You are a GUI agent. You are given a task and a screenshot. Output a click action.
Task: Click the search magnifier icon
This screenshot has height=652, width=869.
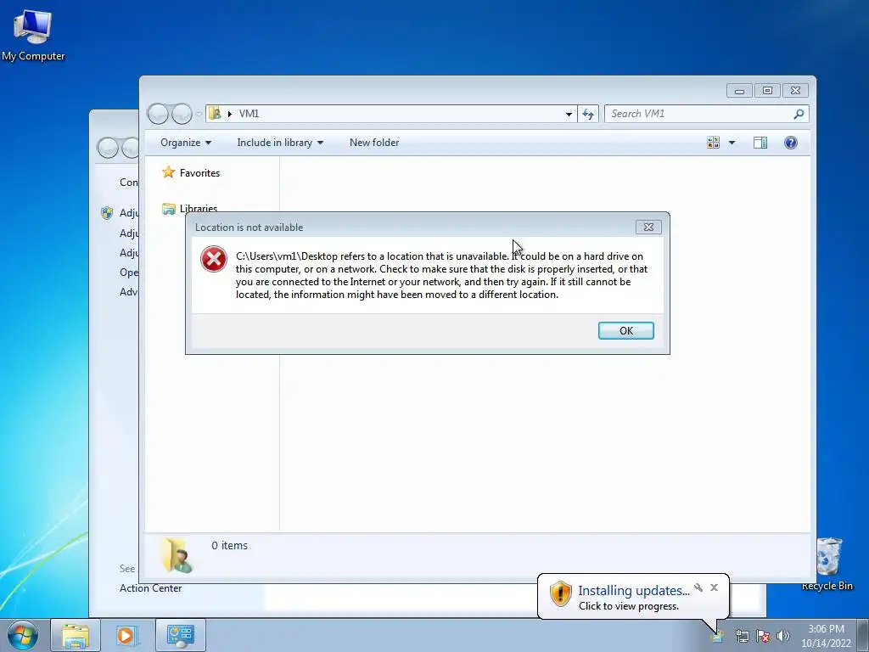pyautogui.click(x=799, y=114)
